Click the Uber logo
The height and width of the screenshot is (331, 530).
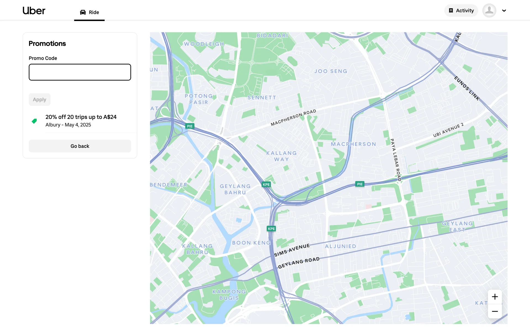click(34, 11)
